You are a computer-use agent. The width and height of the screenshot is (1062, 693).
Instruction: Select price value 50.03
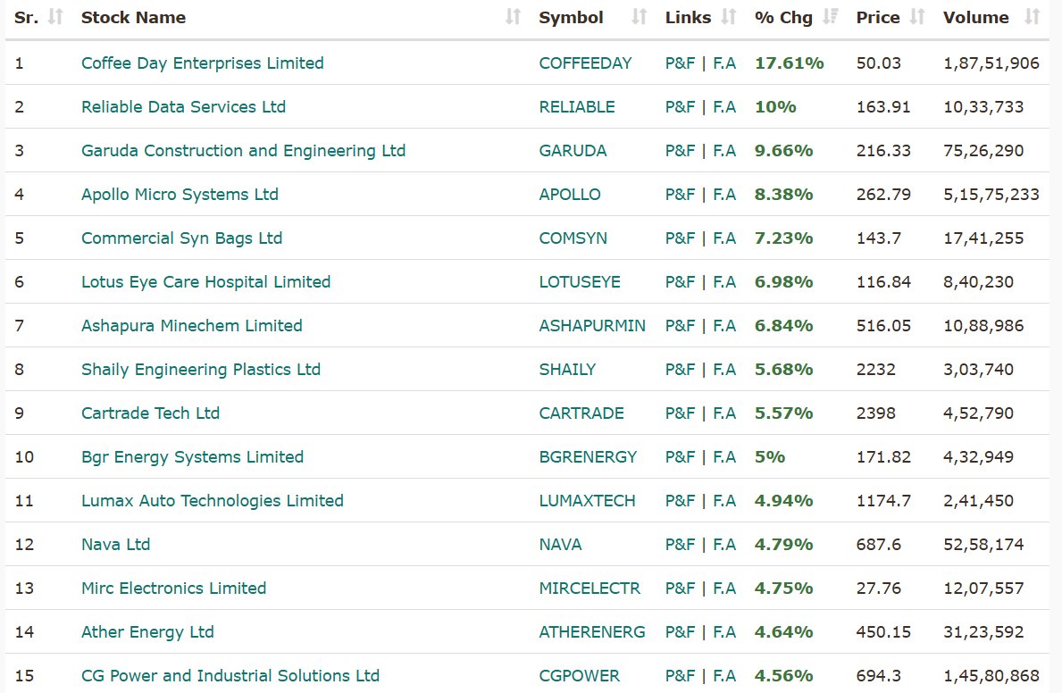[x=879, y=63]
